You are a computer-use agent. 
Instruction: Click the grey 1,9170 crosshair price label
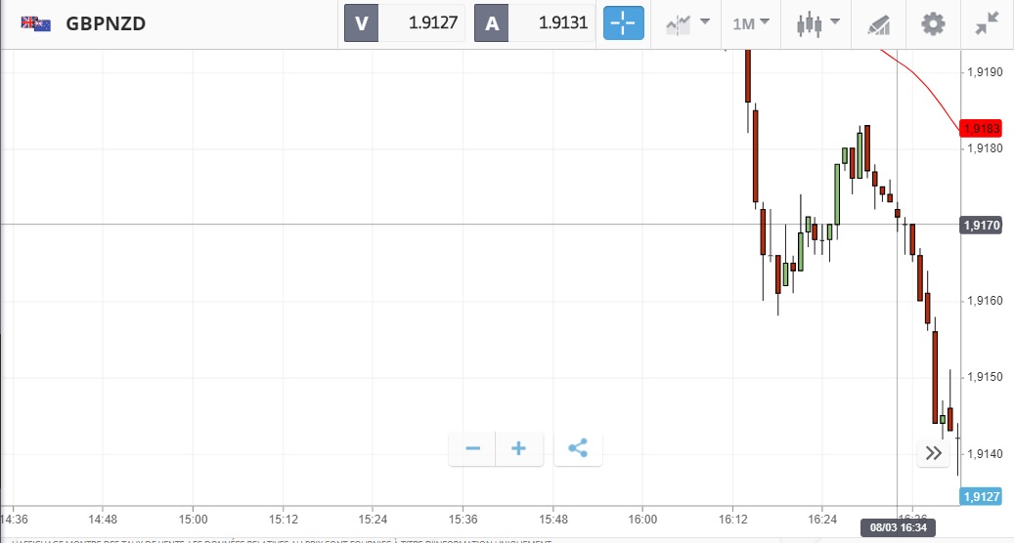pos(981,226)
